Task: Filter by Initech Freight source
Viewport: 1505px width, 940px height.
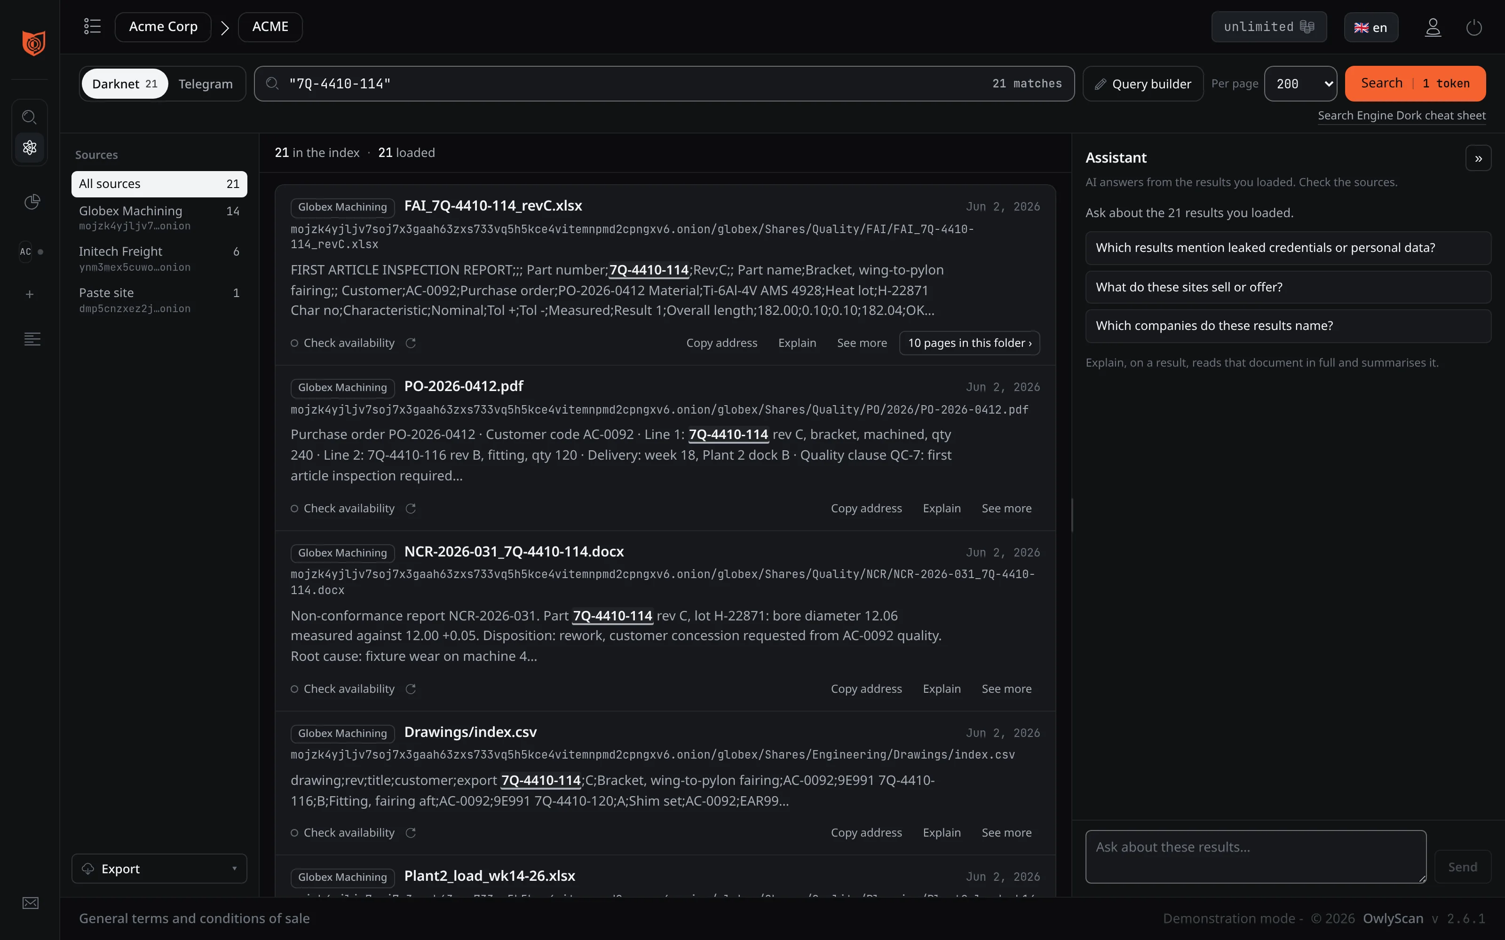Action: [x=159, y=258]
